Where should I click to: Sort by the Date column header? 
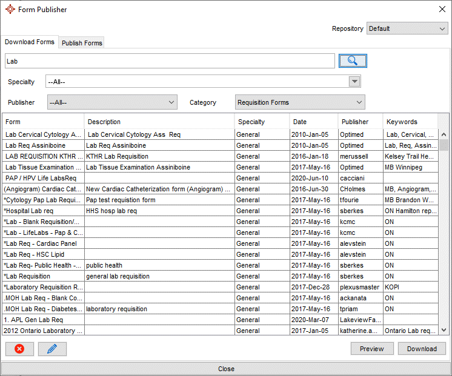click(314, 122)
